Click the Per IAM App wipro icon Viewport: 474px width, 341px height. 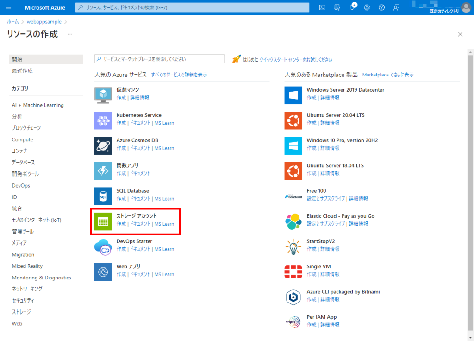pyautogui.click(x=293, y=322)
